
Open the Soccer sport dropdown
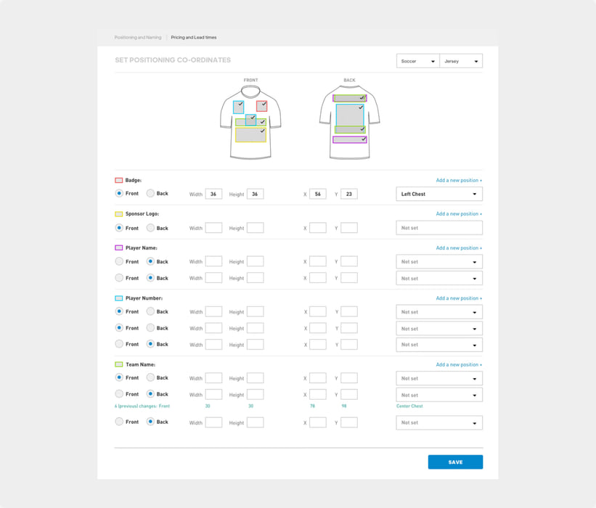pos(417,61)
